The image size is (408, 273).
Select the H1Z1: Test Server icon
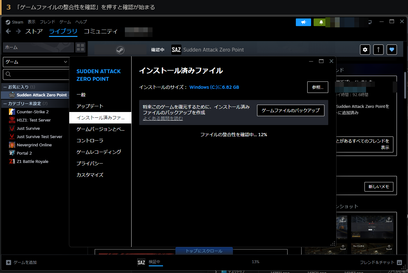click(x=12, y=120)
